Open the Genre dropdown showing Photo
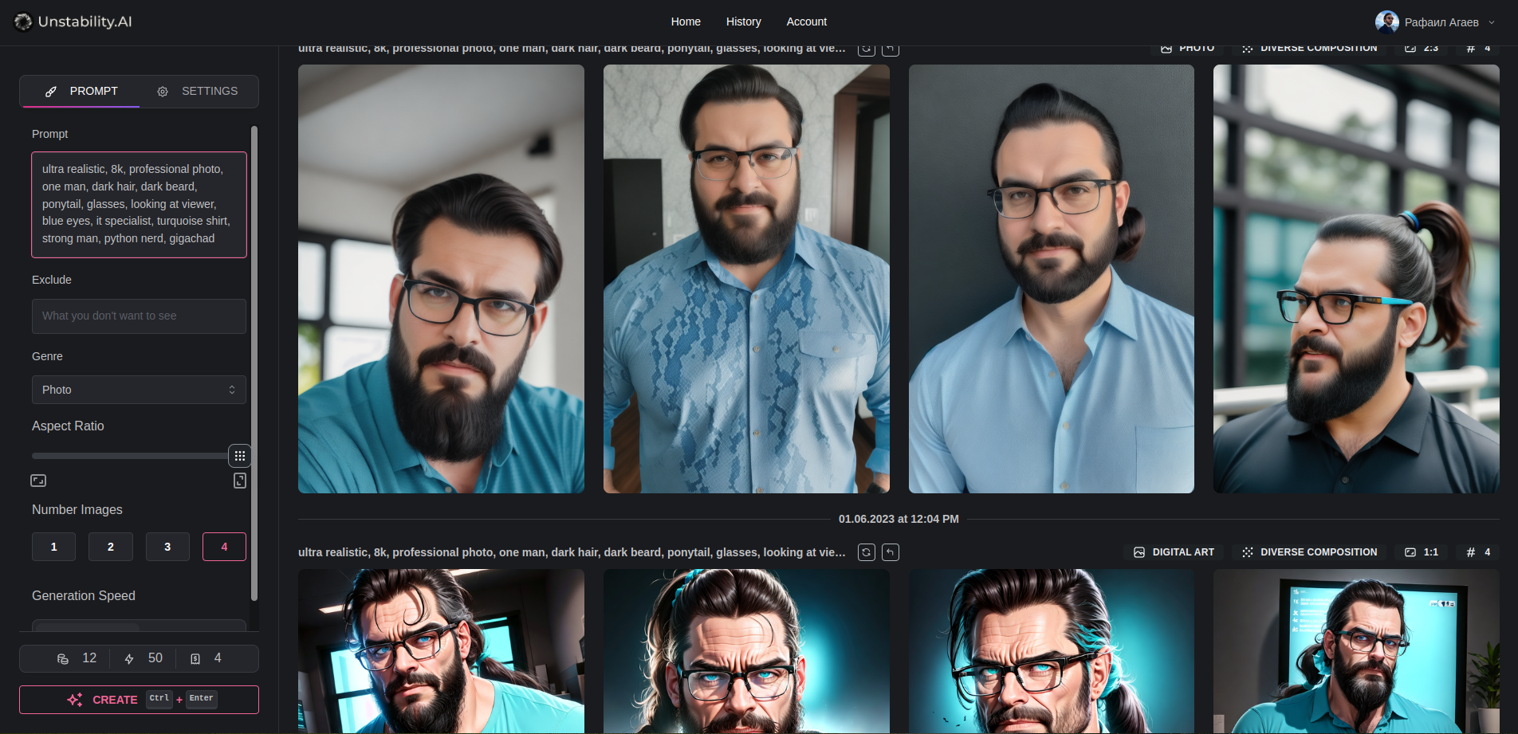The width and height of the screenshot is (1518, 734). (x=139, y=390)
